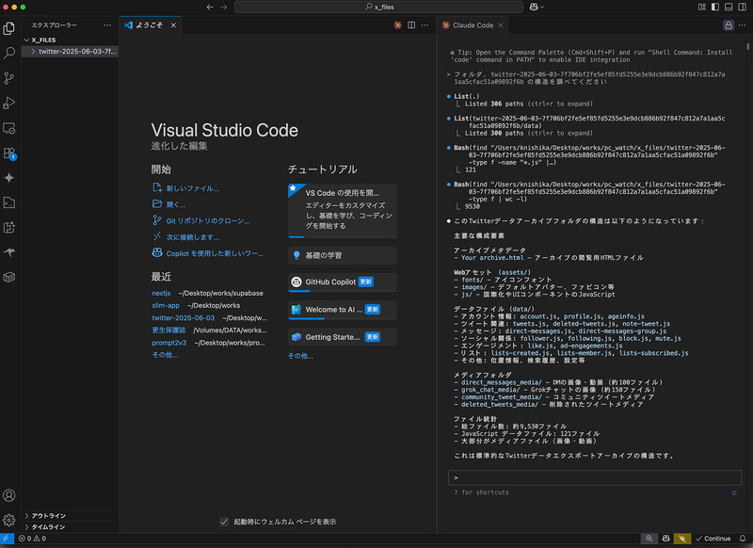This screenshot has height=548, width=753.
Task: Toggle primary sidebar layout icon
Action: (x=715, y=8)
